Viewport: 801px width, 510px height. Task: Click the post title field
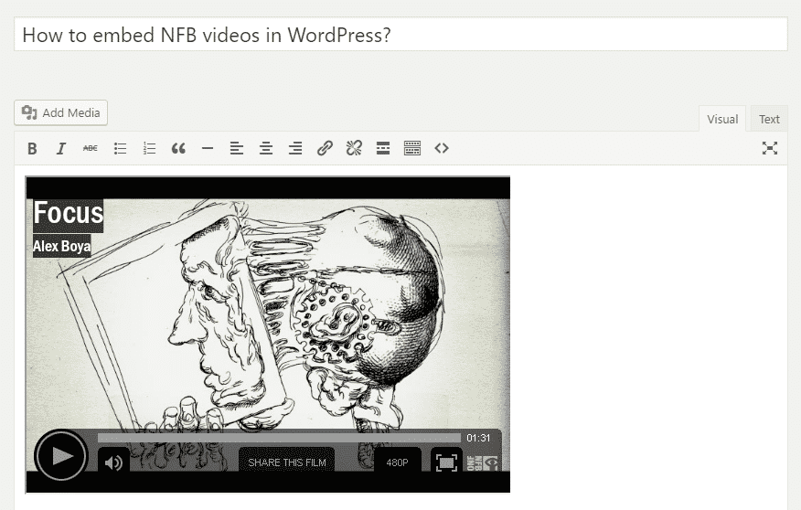point(400,35)
